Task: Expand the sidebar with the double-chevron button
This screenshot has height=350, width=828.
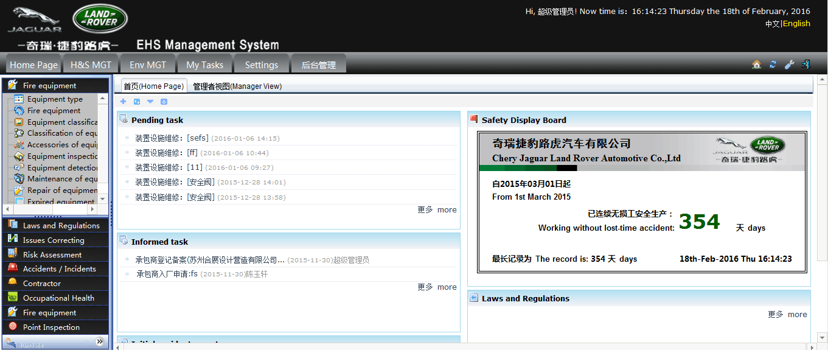Action: [100, 342]
